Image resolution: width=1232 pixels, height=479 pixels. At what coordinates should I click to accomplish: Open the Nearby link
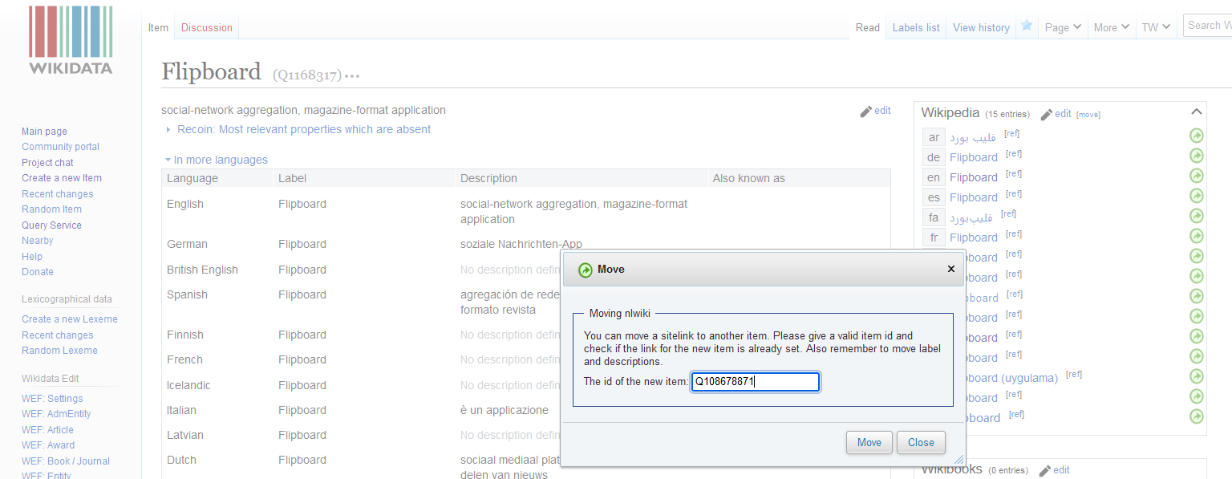pos(37,241)
